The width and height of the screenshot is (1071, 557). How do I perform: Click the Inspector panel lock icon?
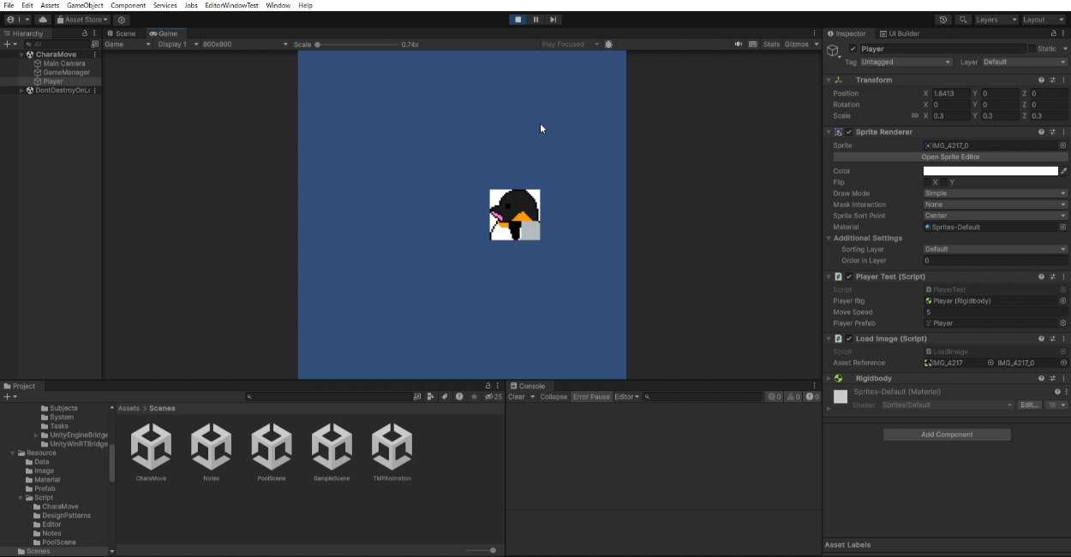pos(1053,33)
